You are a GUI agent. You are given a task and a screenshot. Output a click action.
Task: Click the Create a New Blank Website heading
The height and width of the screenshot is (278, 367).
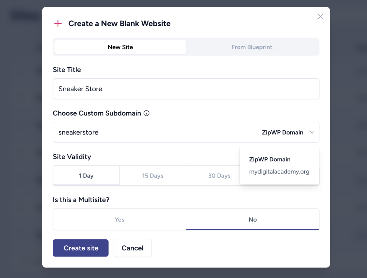[119, 24]
